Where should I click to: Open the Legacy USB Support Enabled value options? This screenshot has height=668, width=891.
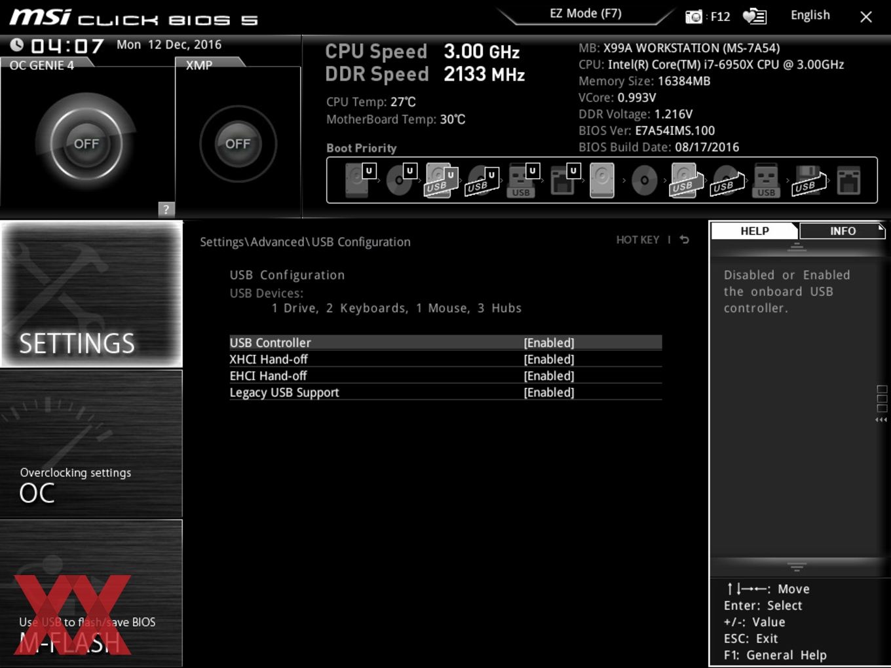549,392
